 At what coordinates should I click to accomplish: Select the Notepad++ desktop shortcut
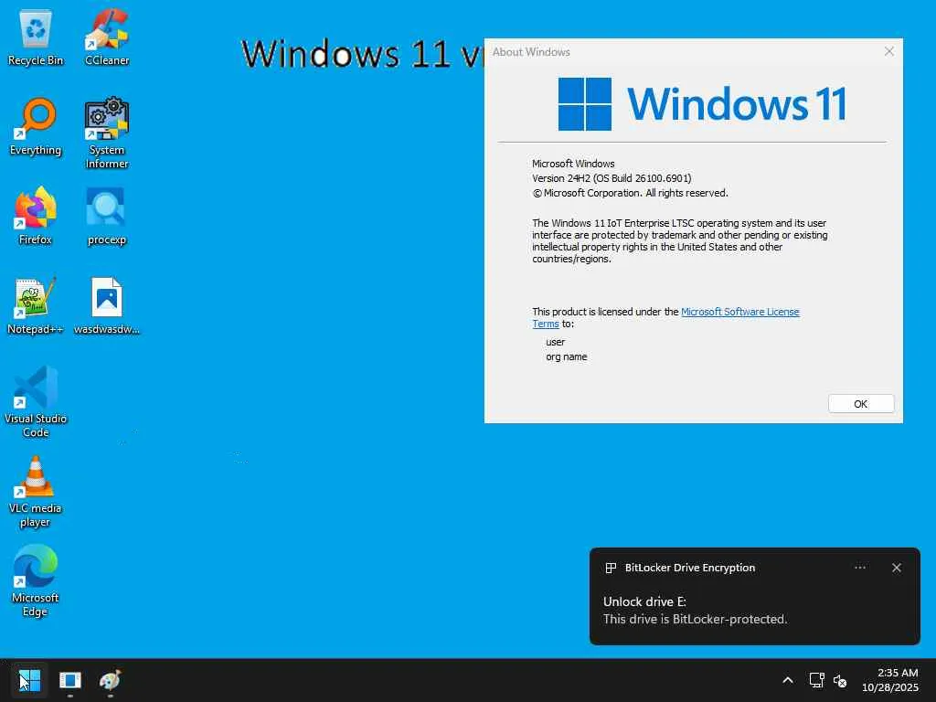pyautogui.click(x=36, y=305)
